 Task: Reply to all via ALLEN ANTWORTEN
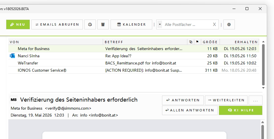(x=190, y=110)
